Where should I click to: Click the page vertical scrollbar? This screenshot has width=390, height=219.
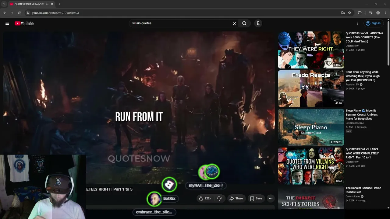coord(388,43)
